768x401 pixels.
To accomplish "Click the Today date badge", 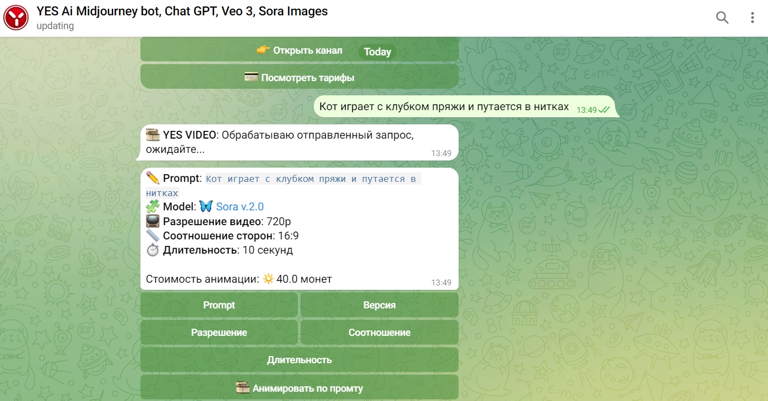I will tap(377, 52).
